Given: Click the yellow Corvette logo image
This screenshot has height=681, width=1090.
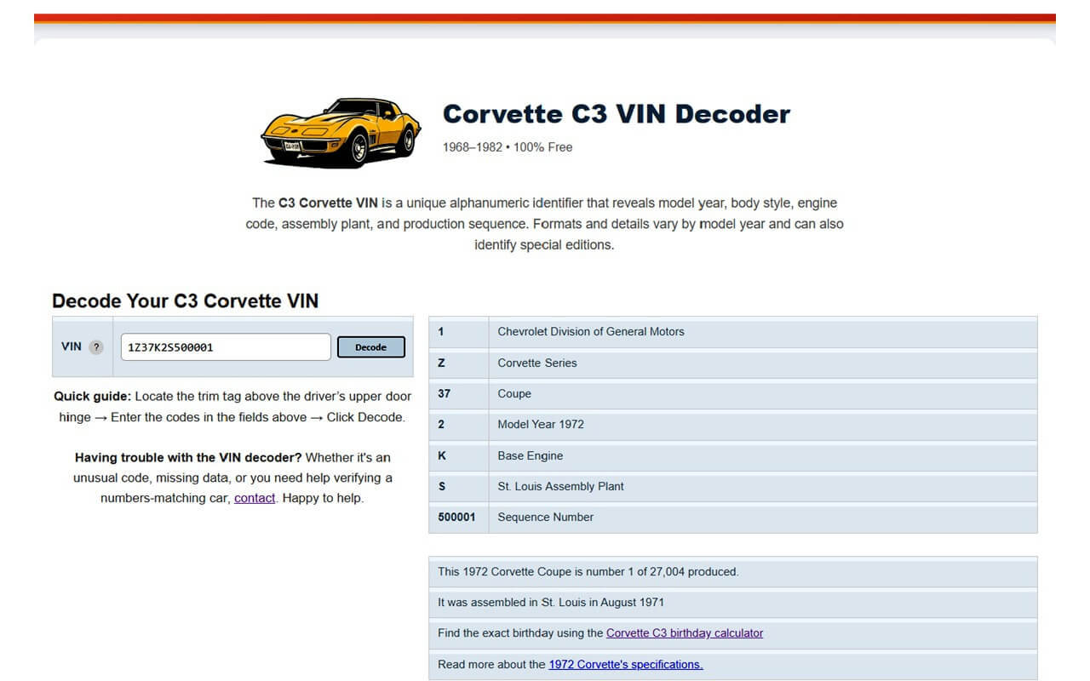Looking at the screenshot, I should click(x=341, y=132).
